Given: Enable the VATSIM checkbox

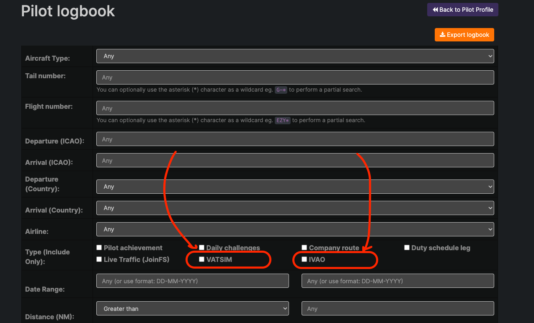Looking at the screenshot, I should click(201, 259).
